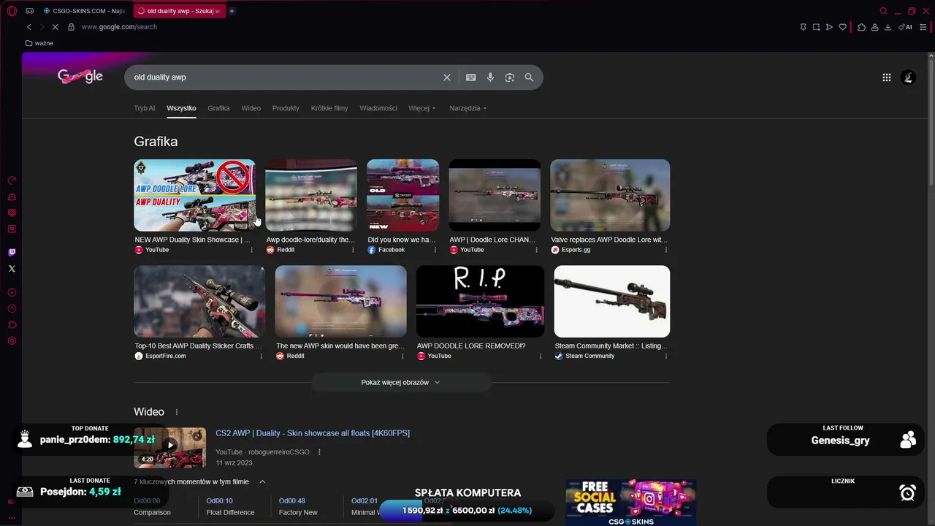This screenshot has width=935, height=526.
Task: Open a new browser tab
Action: point(232,11)
